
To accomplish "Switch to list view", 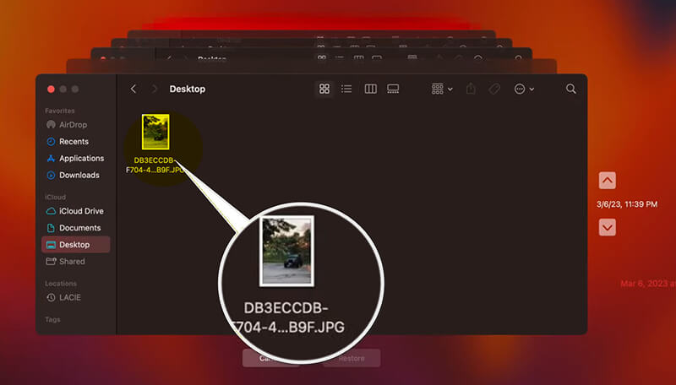I will click(x=346, y=89).
